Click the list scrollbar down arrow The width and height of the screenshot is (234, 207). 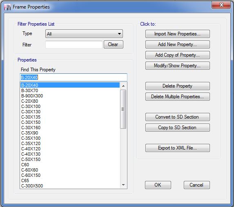point(123,185)
